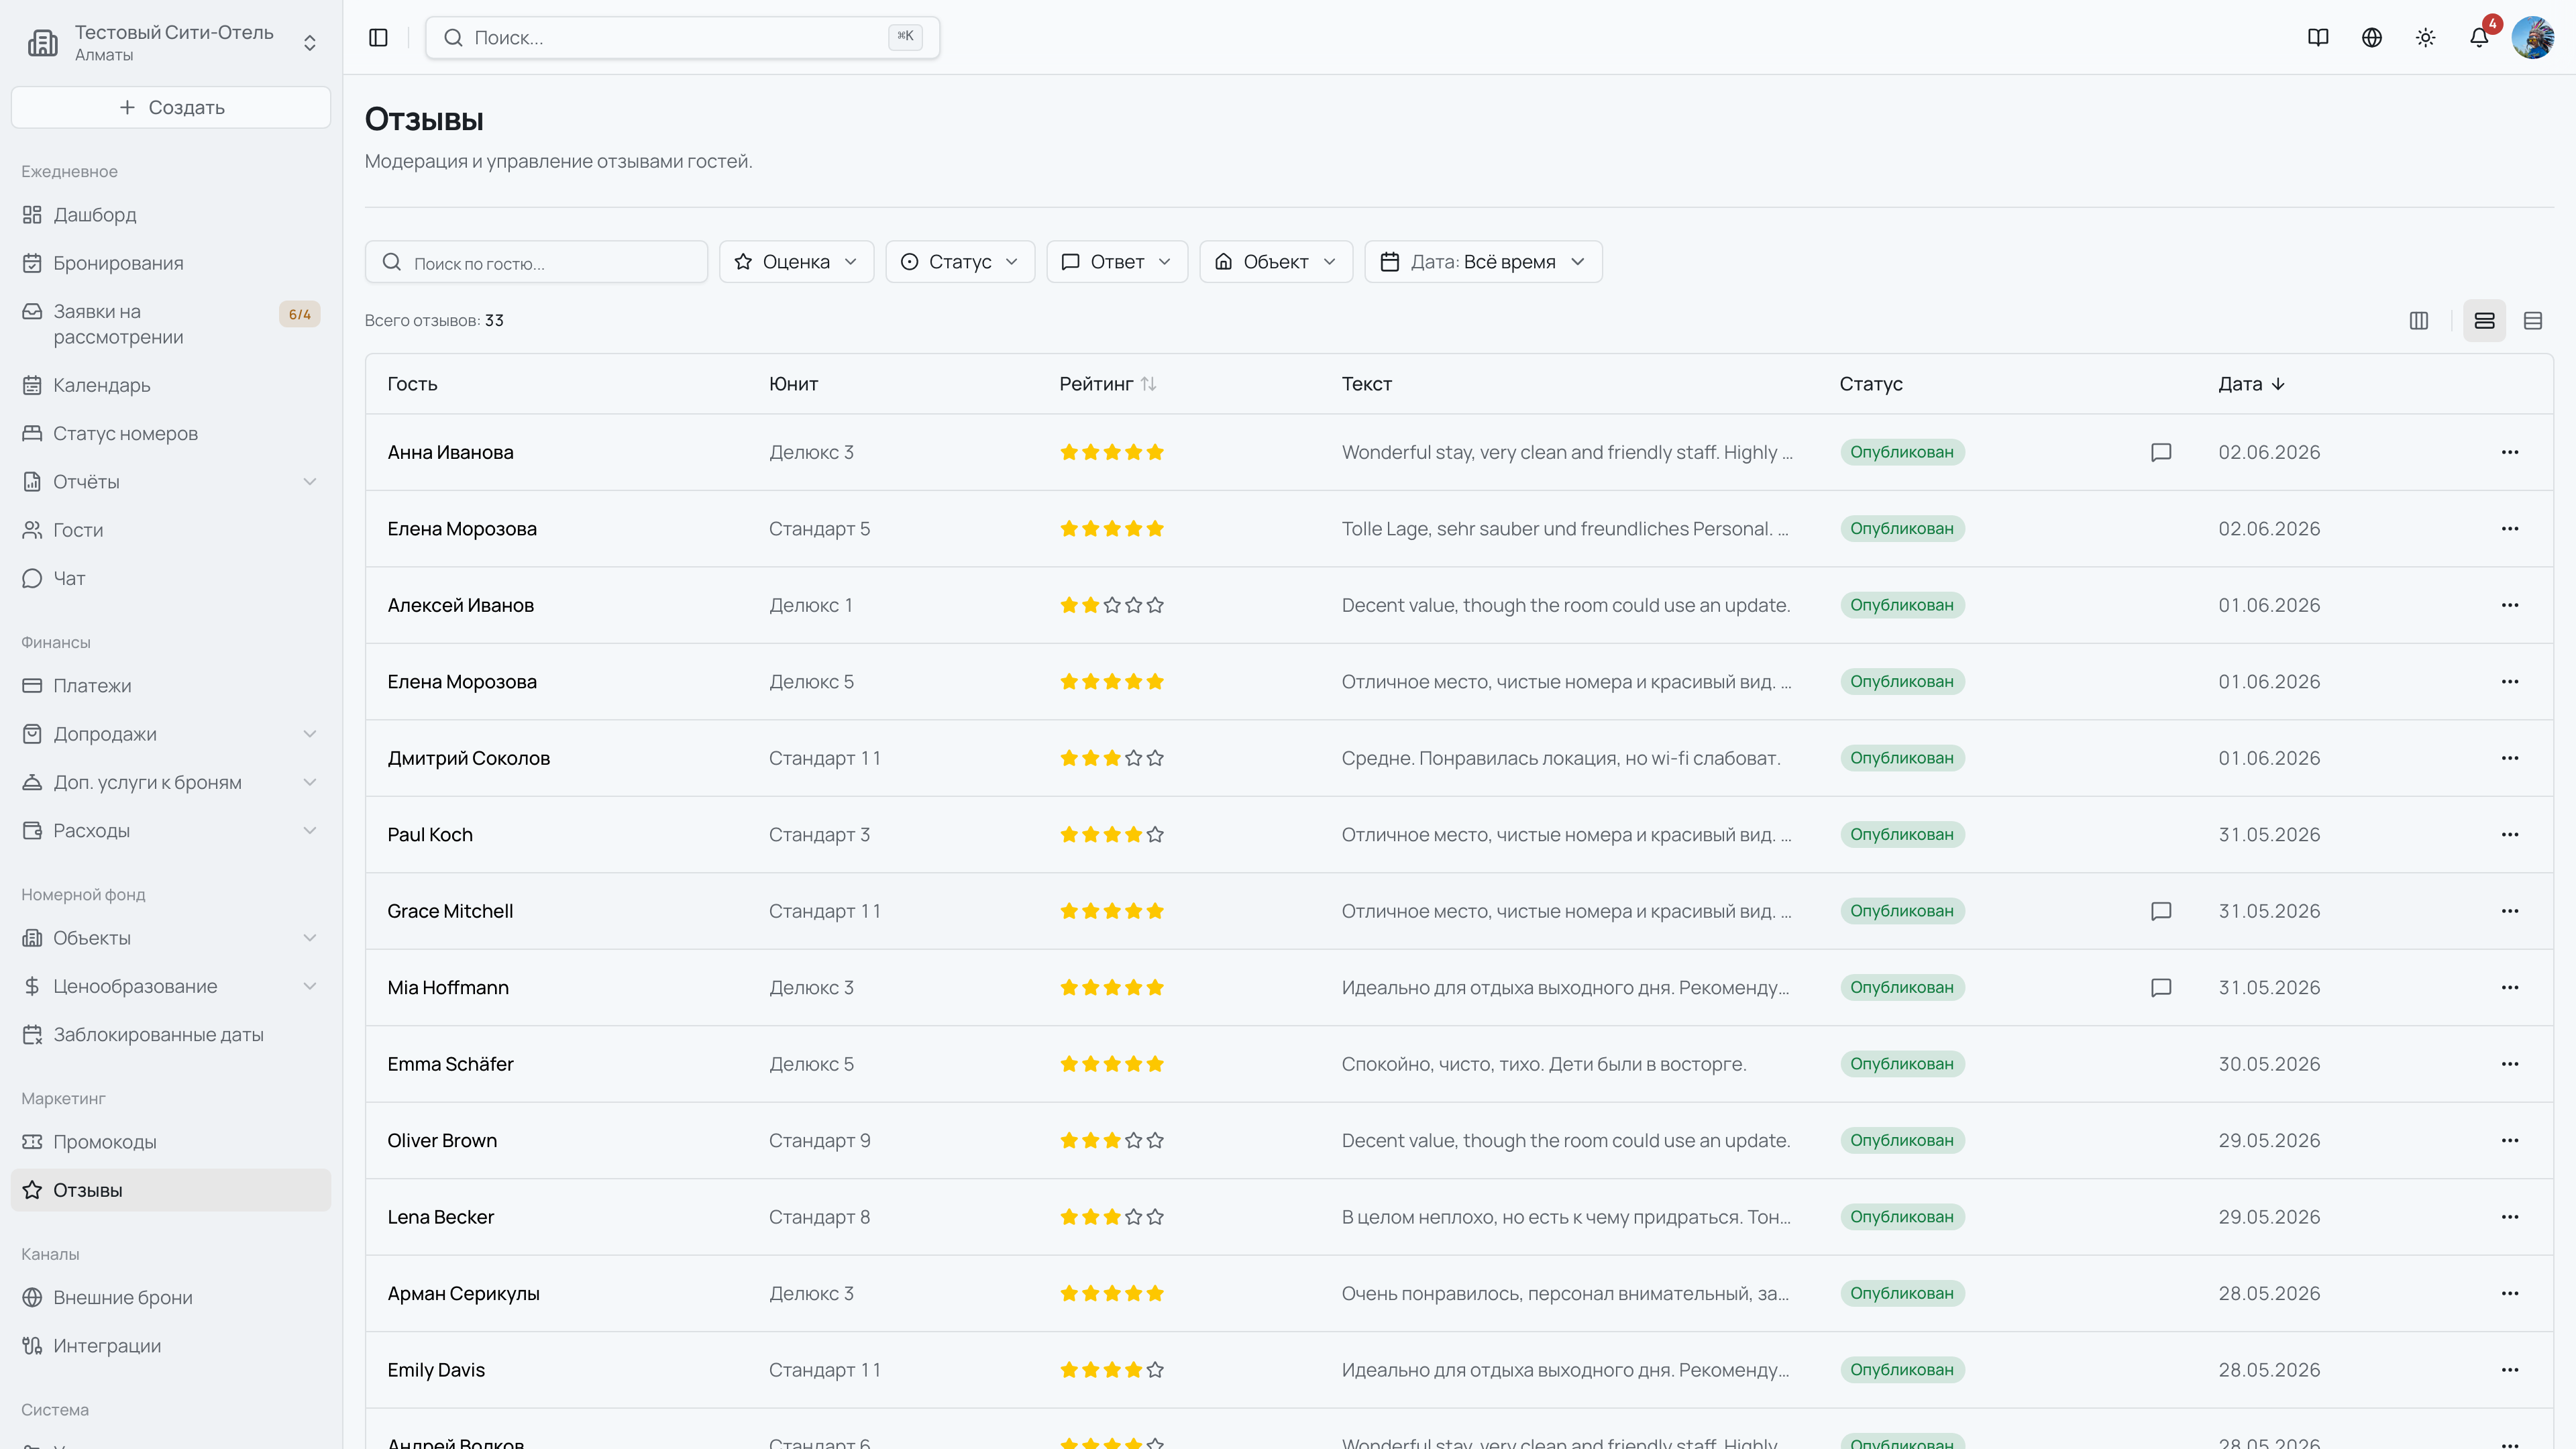
Task: Toggle the sidebar panel icon
Action: tap(378, 37)
